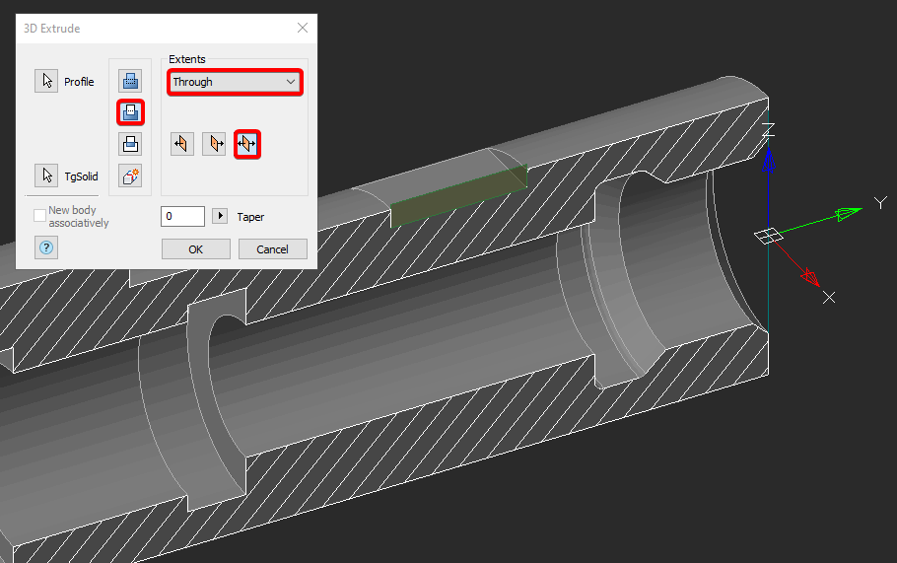This screenshot has width=897, height=563.
Task: Confirm the extrude with OK
Action: (195, 249)
